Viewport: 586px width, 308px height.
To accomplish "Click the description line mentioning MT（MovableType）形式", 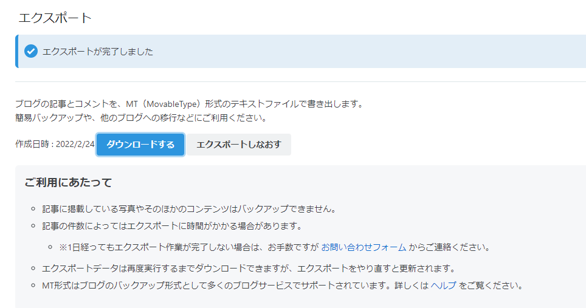I will pos(190,104).
